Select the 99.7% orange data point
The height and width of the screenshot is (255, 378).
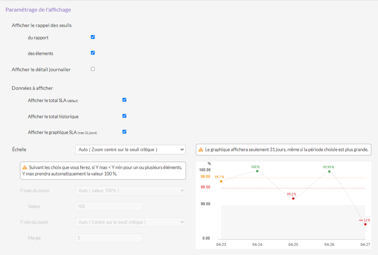[x=221, y=181]
